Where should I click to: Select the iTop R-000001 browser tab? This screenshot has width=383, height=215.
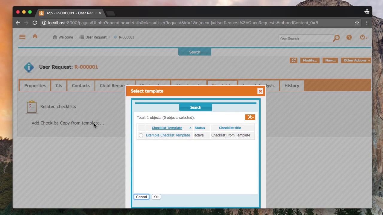(71, 13)
